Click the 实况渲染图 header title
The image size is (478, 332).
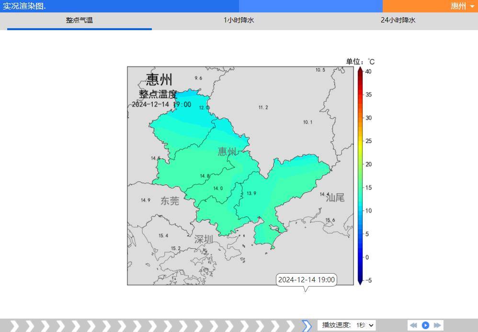click(24, 6)
